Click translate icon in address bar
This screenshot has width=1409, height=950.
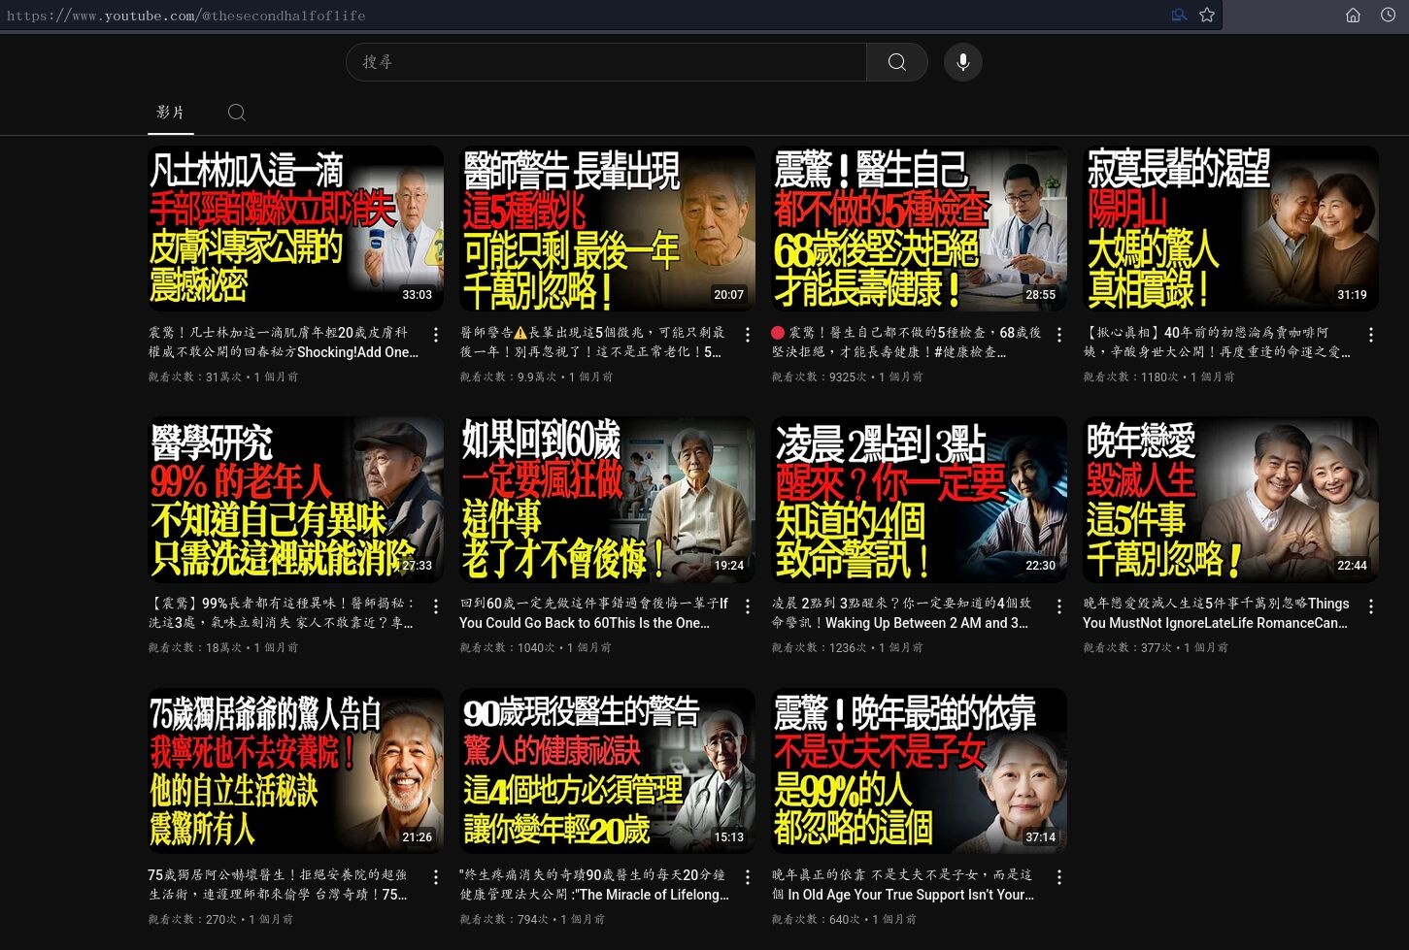point(1179,15)
